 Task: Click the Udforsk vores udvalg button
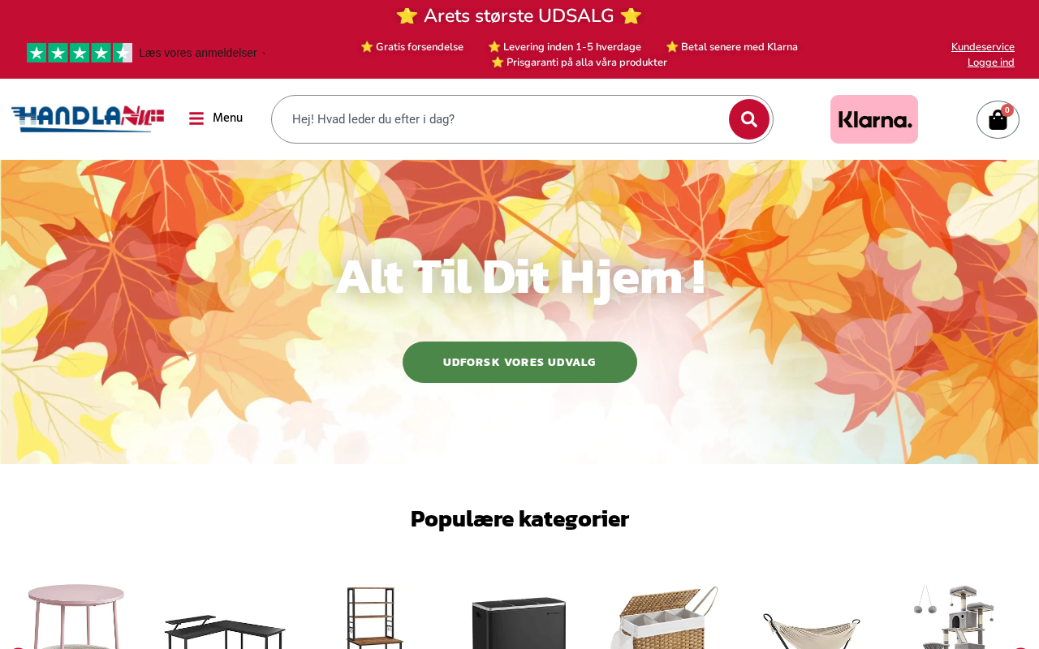[x=519, y=362]
